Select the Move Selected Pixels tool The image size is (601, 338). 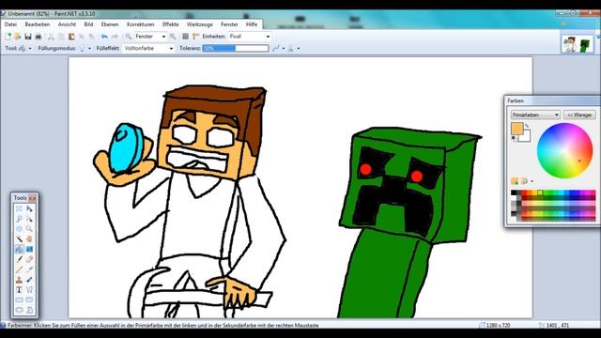29,208
